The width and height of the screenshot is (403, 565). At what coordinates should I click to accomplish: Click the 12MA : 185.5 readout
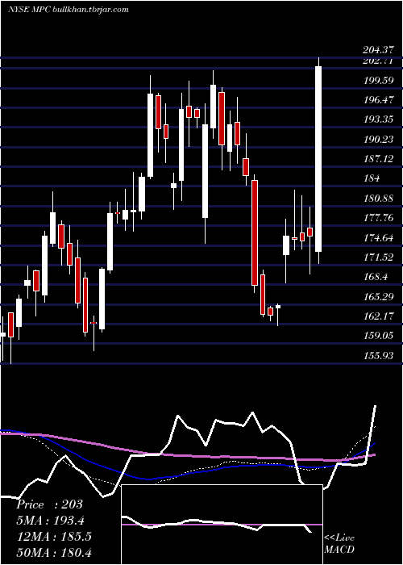[x=54, y=536]
